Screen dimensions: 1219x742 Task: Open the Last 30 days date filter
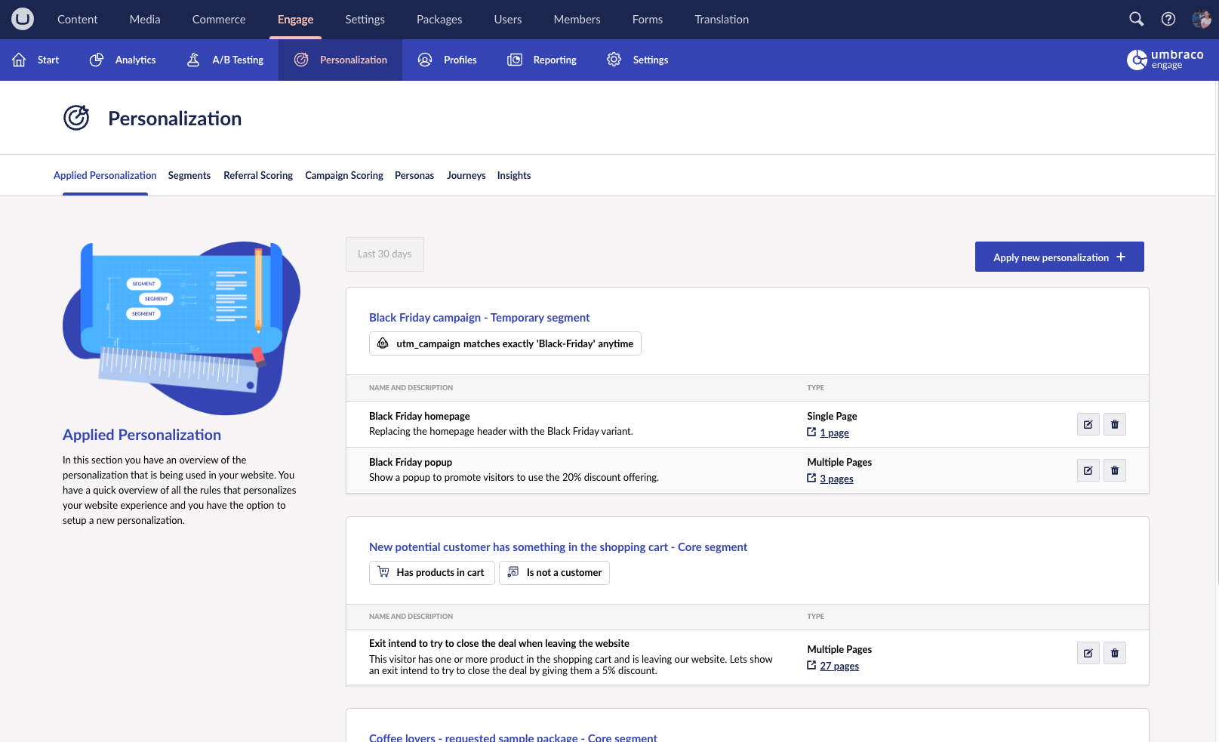384,254
